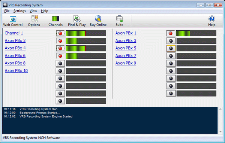Select log line 'VRS Recording System Run'
The height and width of the screenshot is (143, 225).
tap(39, 109)
